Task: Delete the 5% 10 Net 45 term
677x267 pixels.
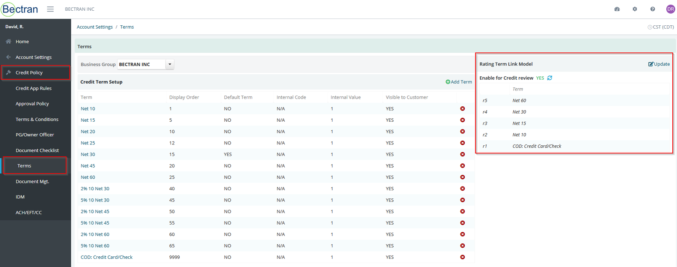Action: tap(463, 223)
